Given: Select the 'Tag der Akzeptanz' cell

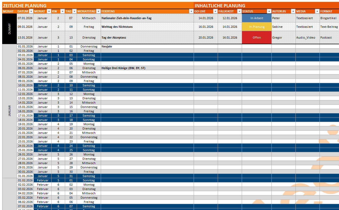Looking at the screenshot, I should tap(147, 38).
